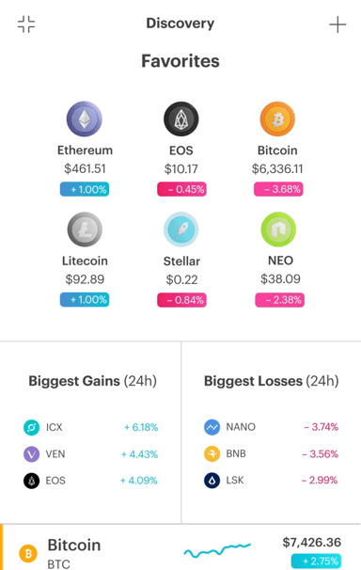Open the Ethereum coin icon
This screenshot has height=570, width=361.
coord(85,119)
